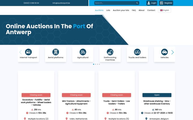Click the info@auctionport.be email link
This screenshot has height=120, width=193.
tap(61, 3)
